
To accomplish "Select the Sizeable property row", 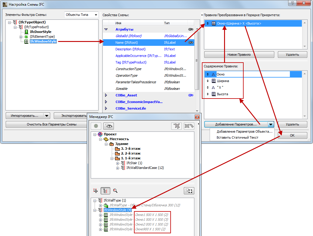I will pos(149,89).
